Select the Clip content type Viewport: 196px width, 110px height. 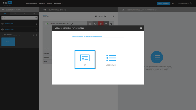point(85,60)
